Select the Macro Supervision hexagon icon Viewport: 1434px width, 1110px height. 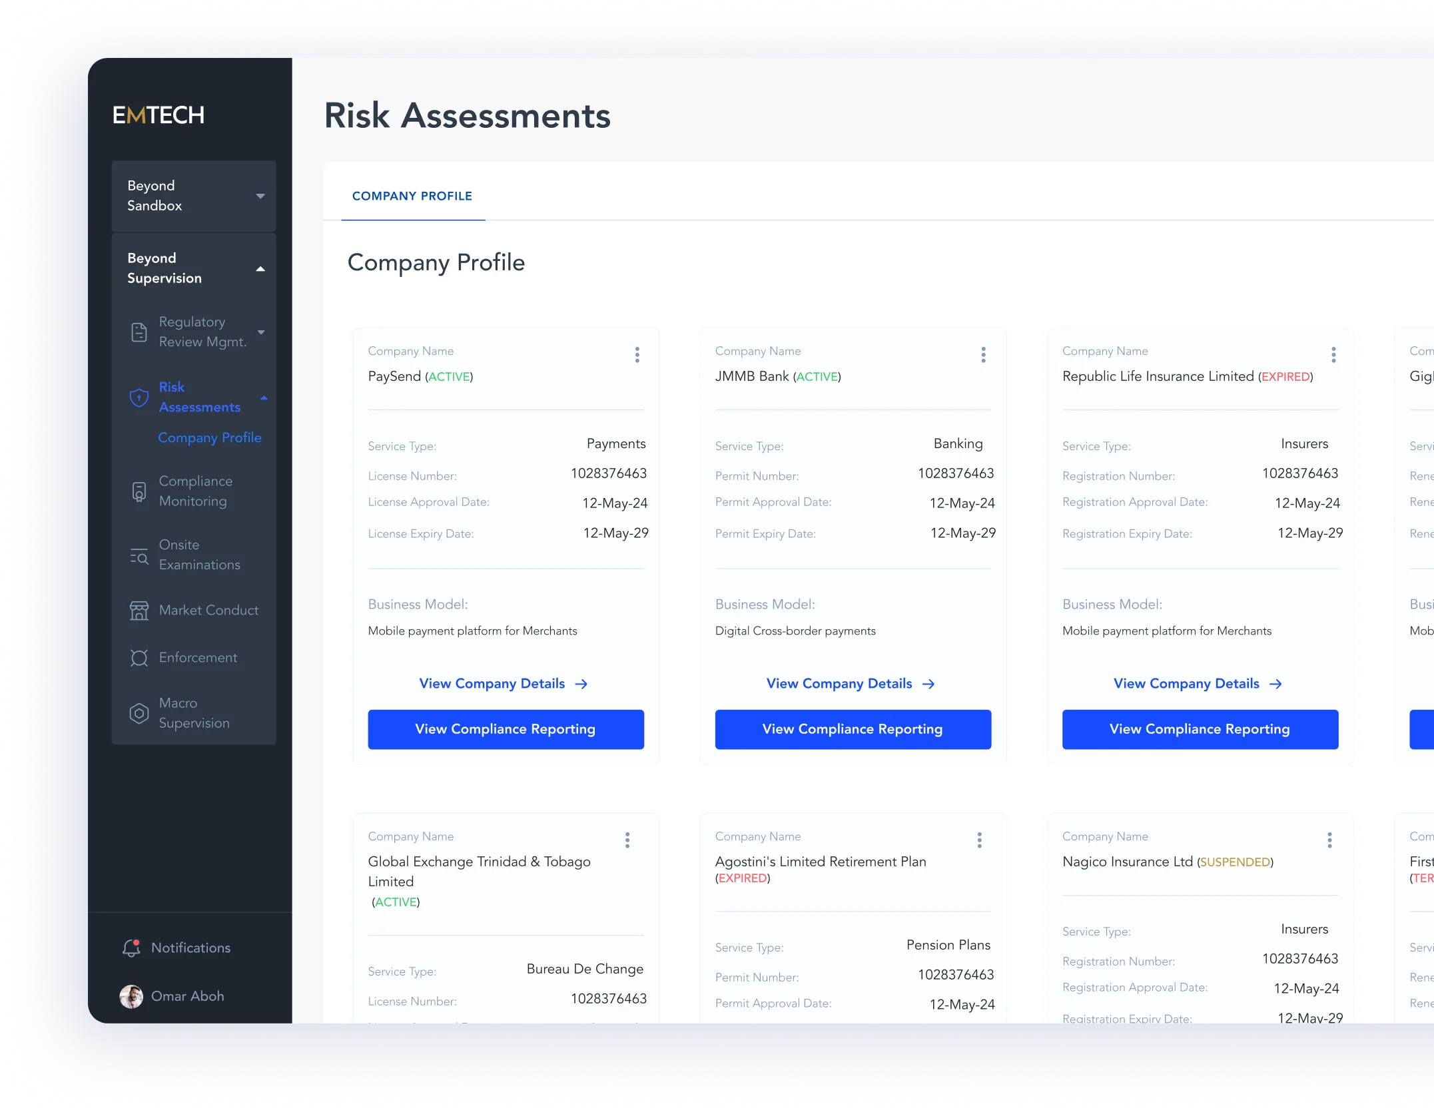(139, 714)
